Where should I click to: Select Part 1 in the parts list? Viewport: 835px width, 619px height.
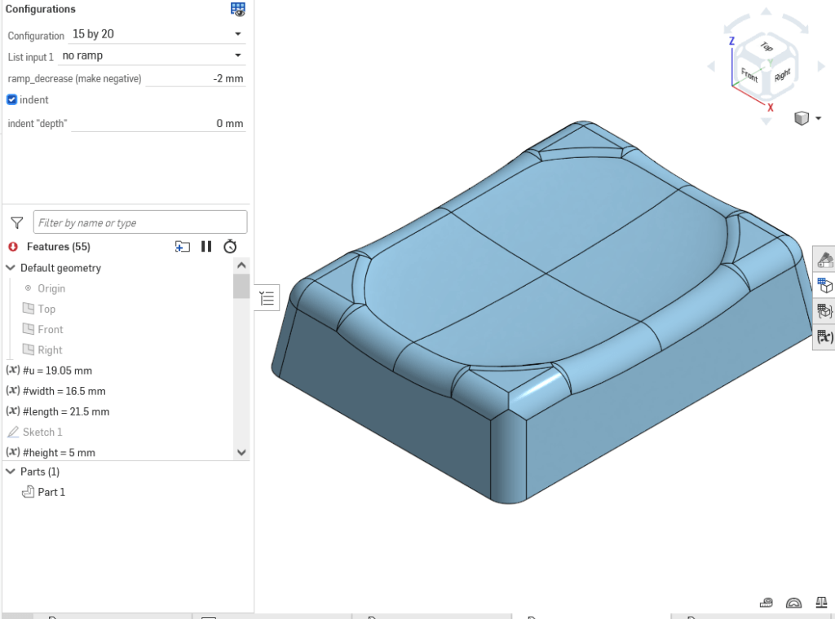pyautogui.click(x=51, y=492)
